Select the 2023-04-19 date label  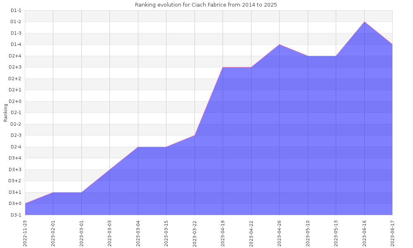tap(223, 233)
